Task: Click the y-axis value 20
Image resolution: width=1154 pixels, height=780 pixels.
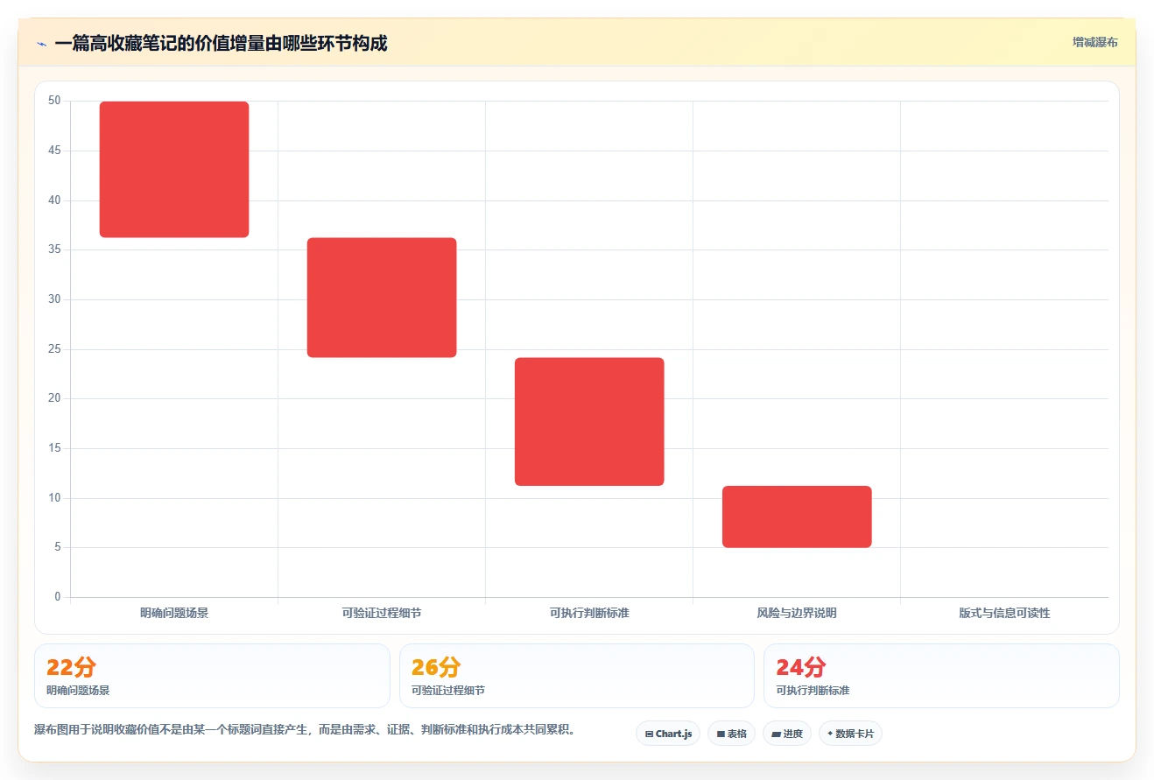Action: tap(54, 398)
